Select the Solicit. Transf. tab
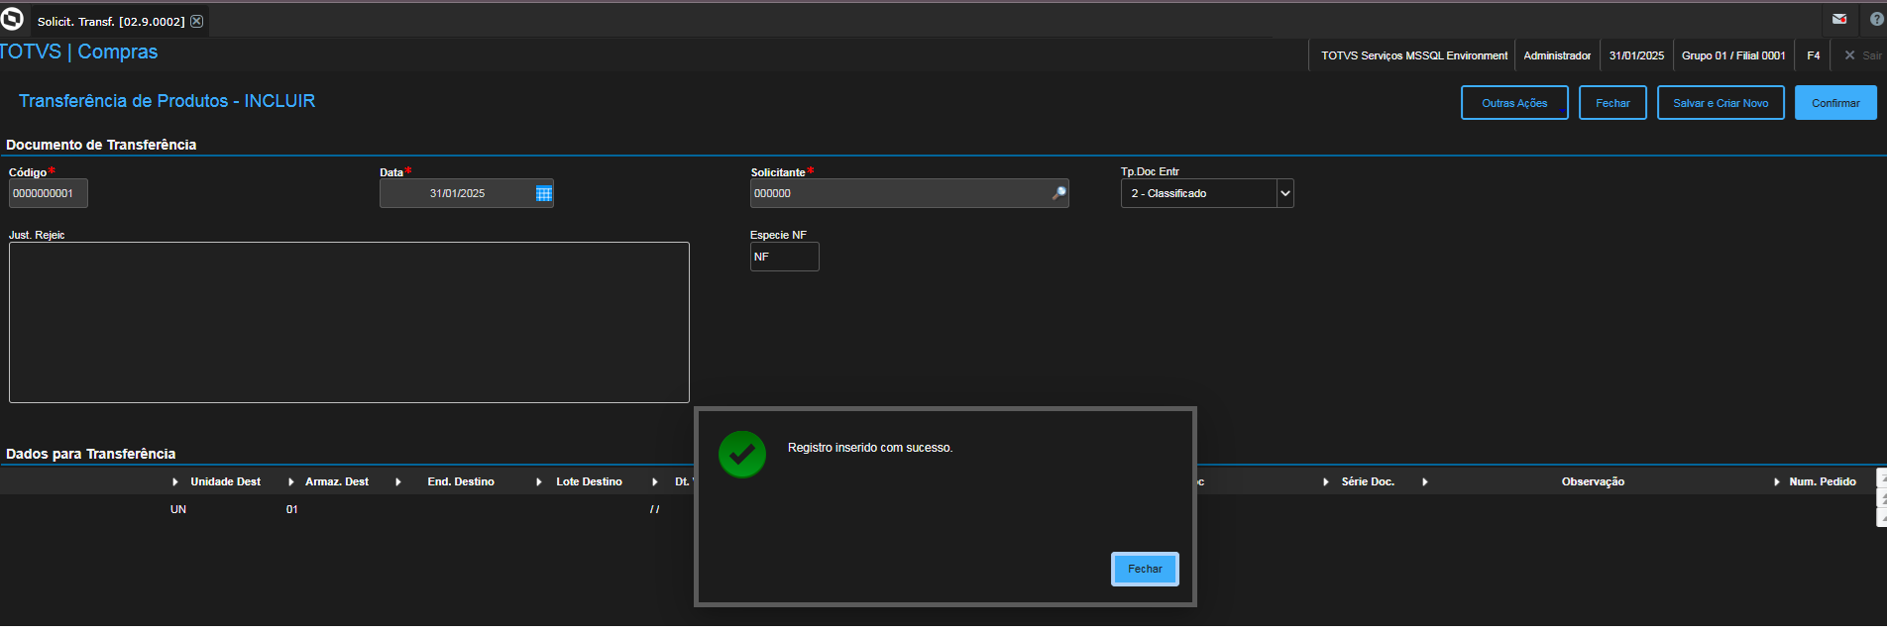 tap(111, 21)
